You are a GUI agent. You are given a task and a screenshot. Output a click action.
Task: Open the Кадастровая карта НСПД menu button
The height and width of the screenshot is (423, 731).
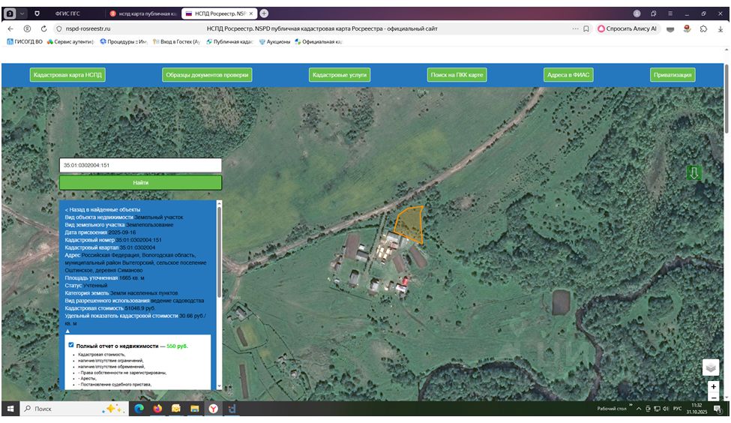point(67,74)
